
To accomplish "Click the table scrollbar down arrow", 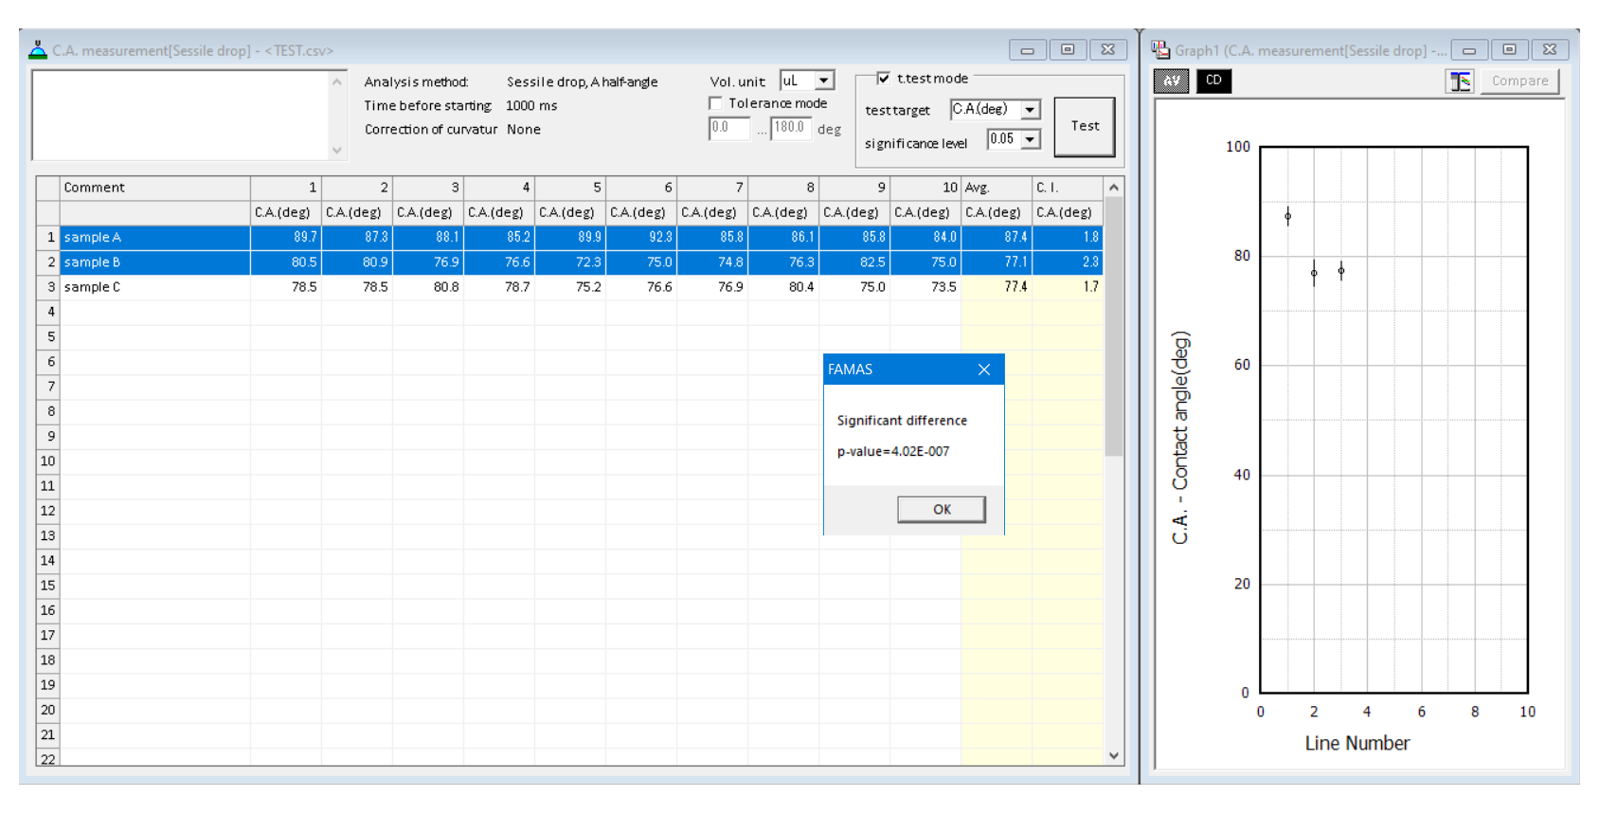I will coord(1114,756).
